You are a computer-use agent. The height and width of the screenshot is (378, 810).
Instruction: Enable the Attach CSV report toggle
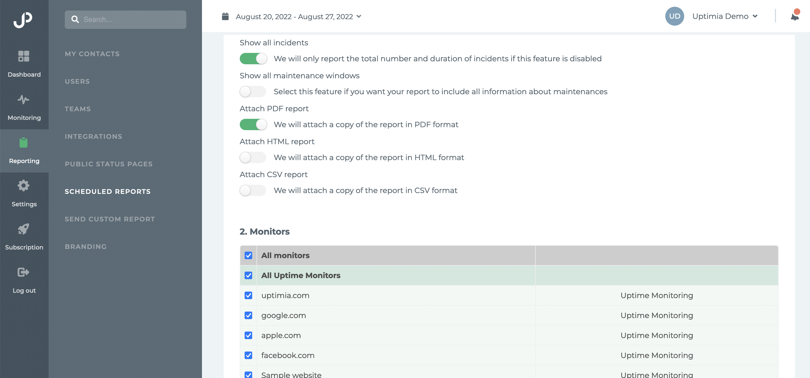click(x=253, y=191)
